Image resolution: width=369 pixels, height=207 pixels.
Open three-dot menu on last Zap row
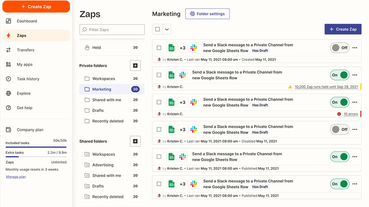click(x=354, y=184)
